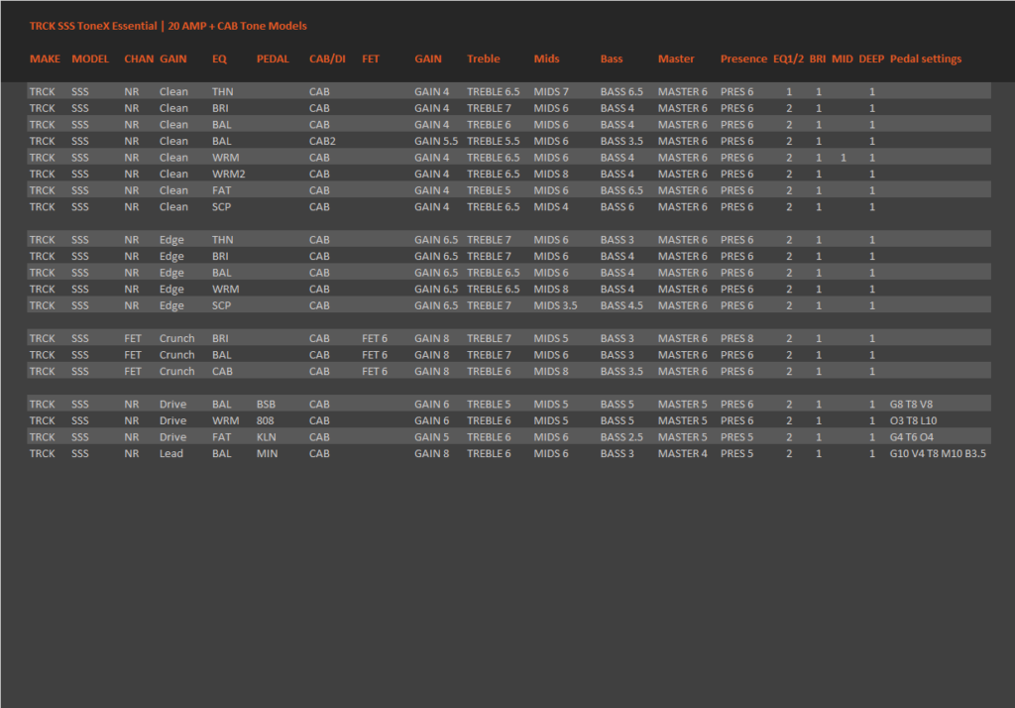The image size is (1015, 708).
Task: Click pedal settings 'G8 T8 V8'
Action: [x=911, y=405]
